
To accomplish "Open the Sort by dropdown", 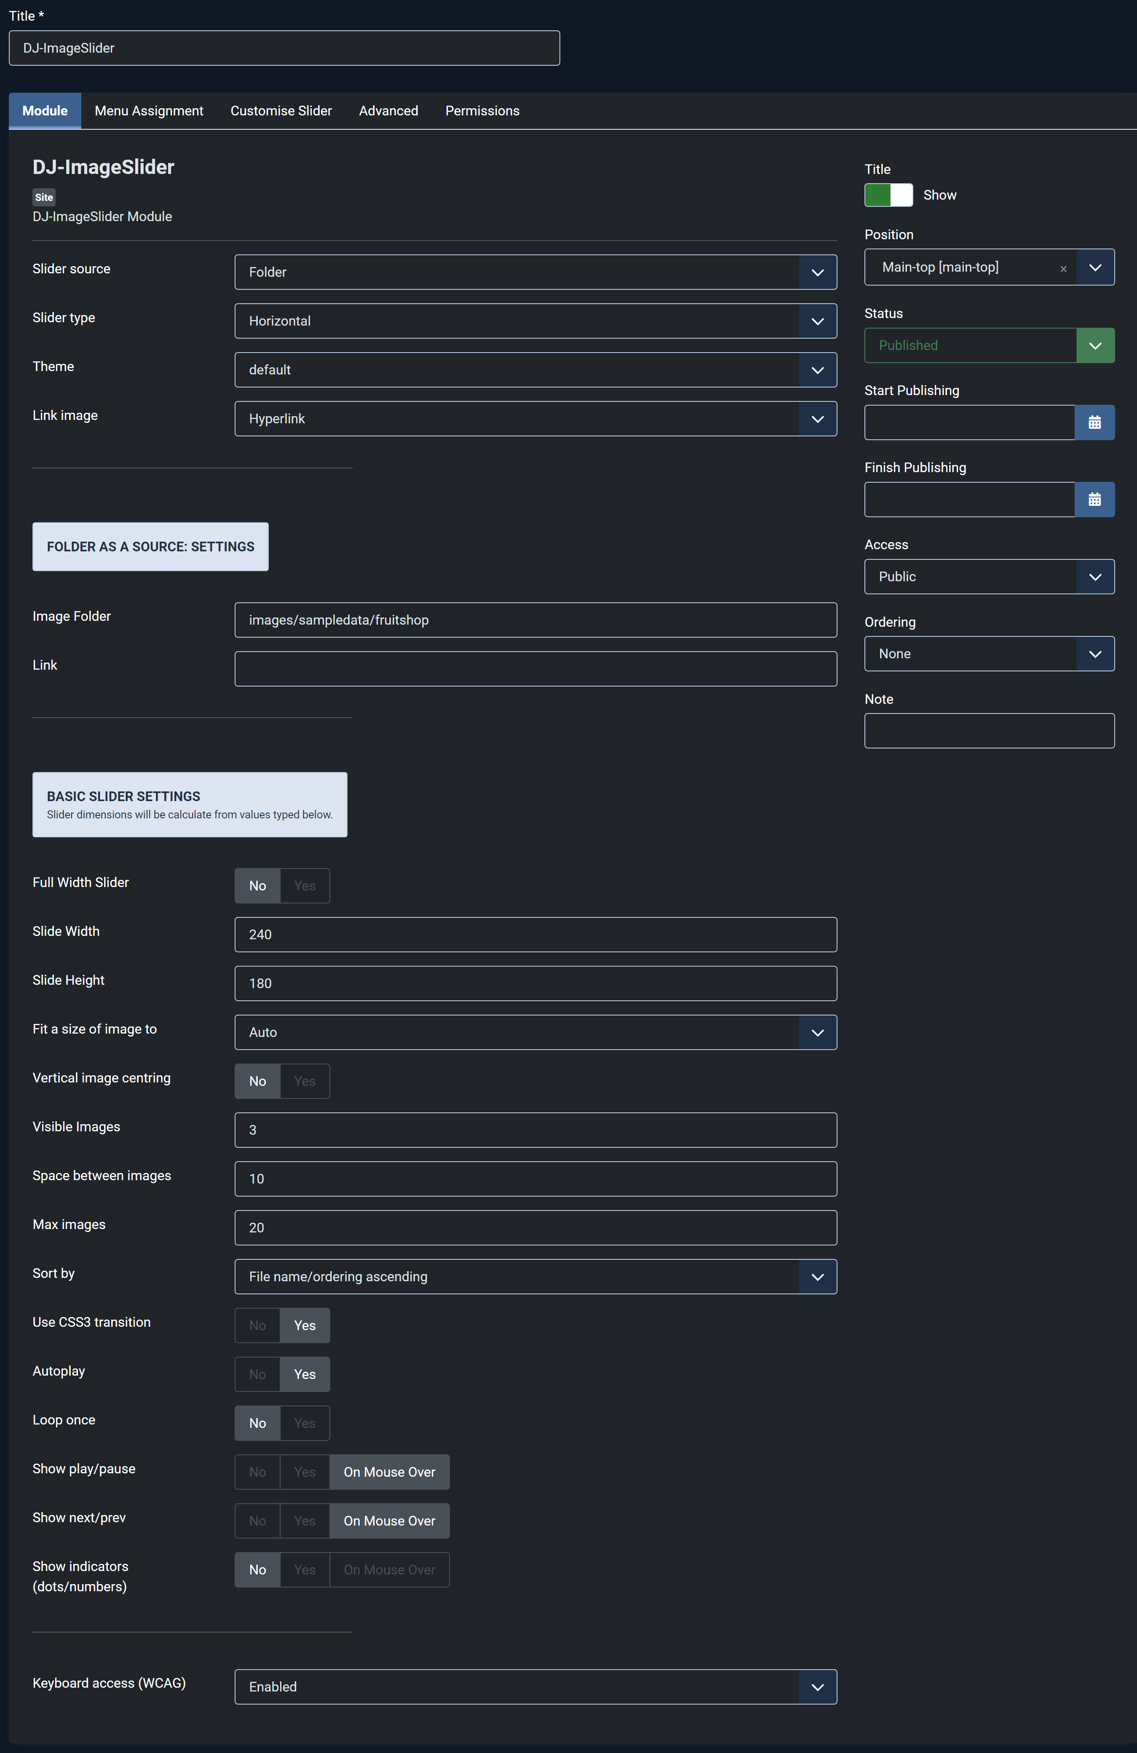I will pyautogui.click(x=536, y=1277).
